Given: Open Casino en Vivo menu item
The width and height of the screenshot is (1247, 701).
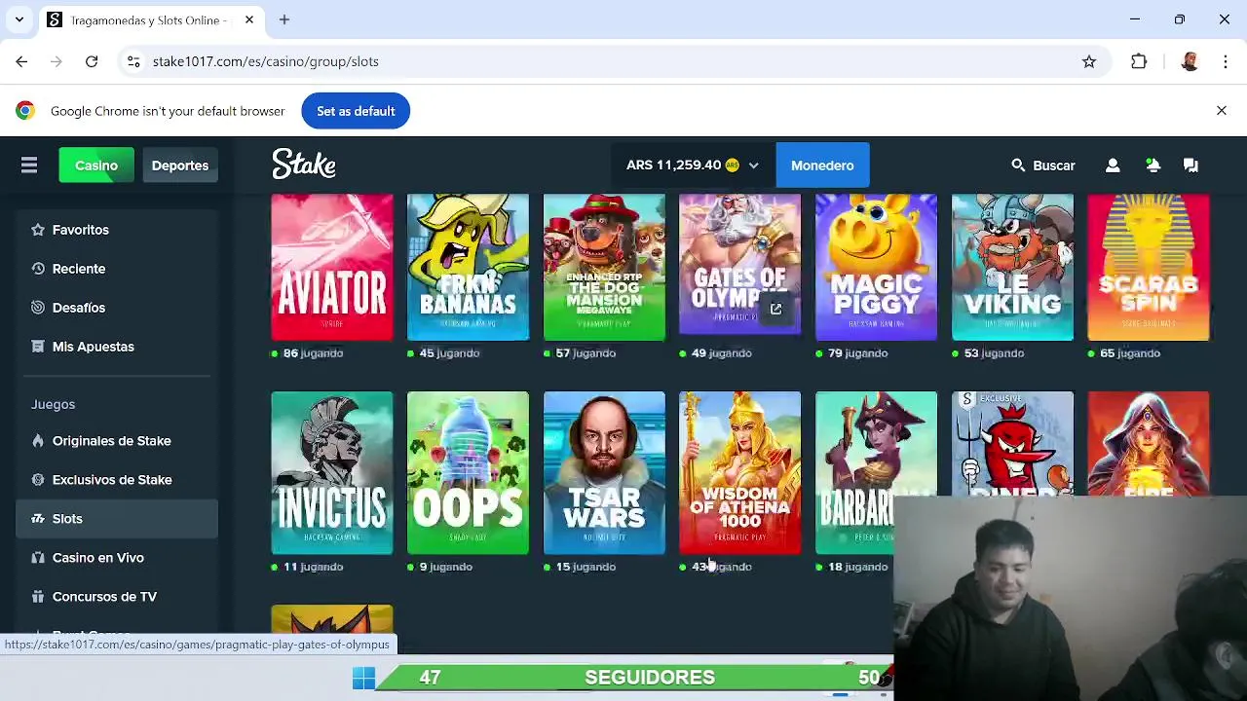Looking at the screenshot, I should pyautogui.click(x=117, y=558).
